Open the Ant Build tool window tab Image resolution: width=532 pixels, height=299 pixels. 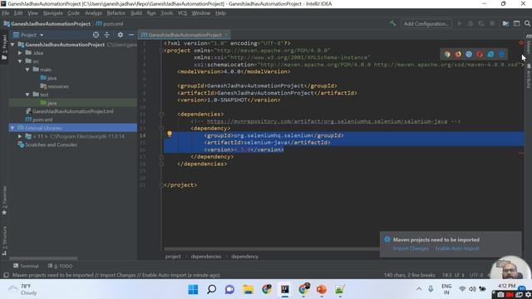pos(529,76)
